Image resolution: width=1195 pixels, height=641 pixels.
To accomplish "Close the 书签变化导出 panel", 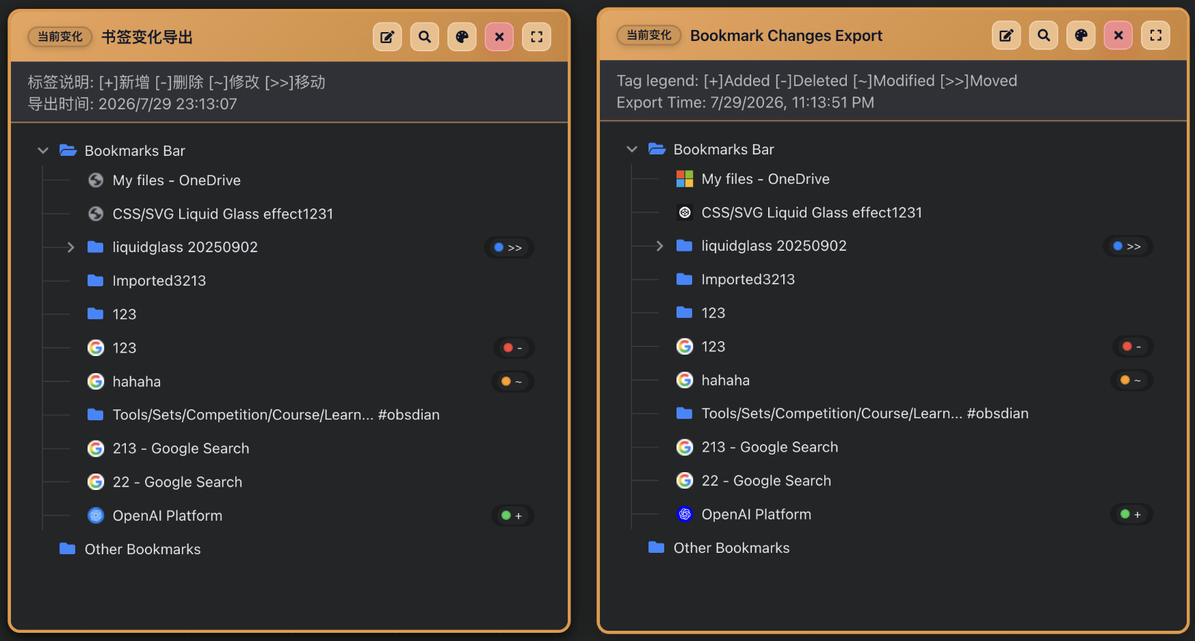I will pyautogui.click(x=499, y=37).
